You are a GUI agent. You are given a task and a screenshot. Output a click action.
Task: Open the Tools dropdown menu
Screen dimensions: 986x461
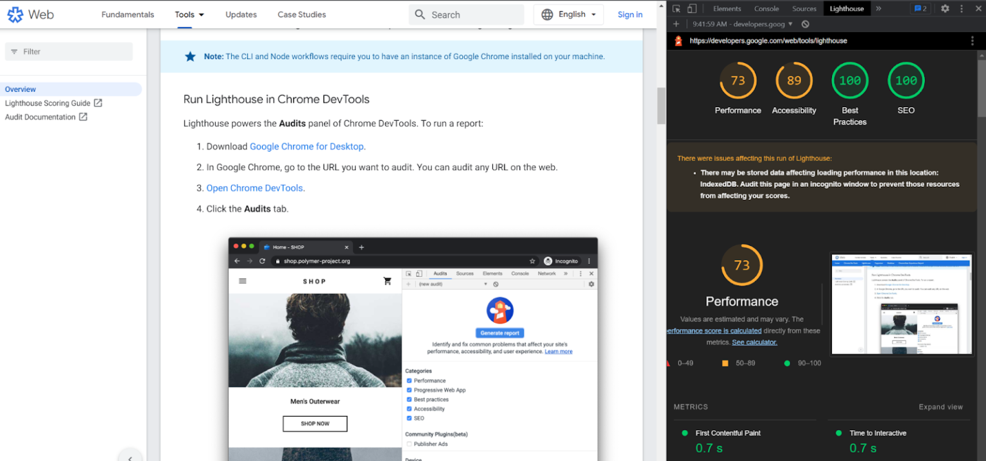(189, 14)
